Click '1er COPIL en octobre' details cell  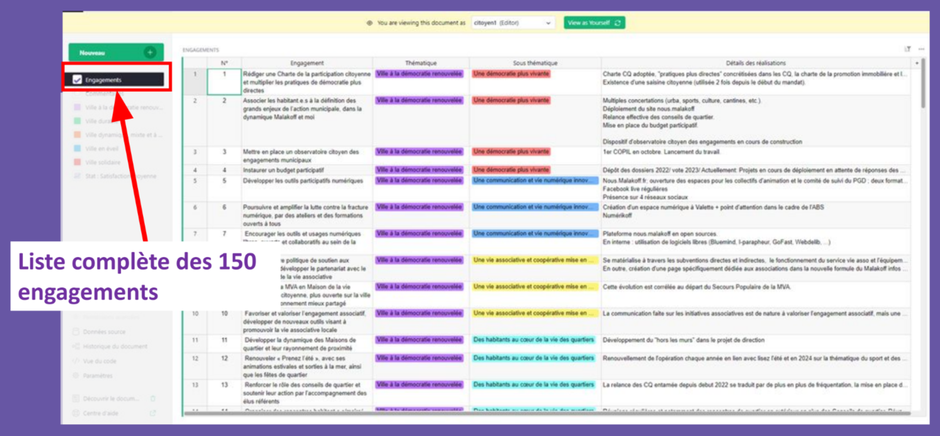pos(755,155)
